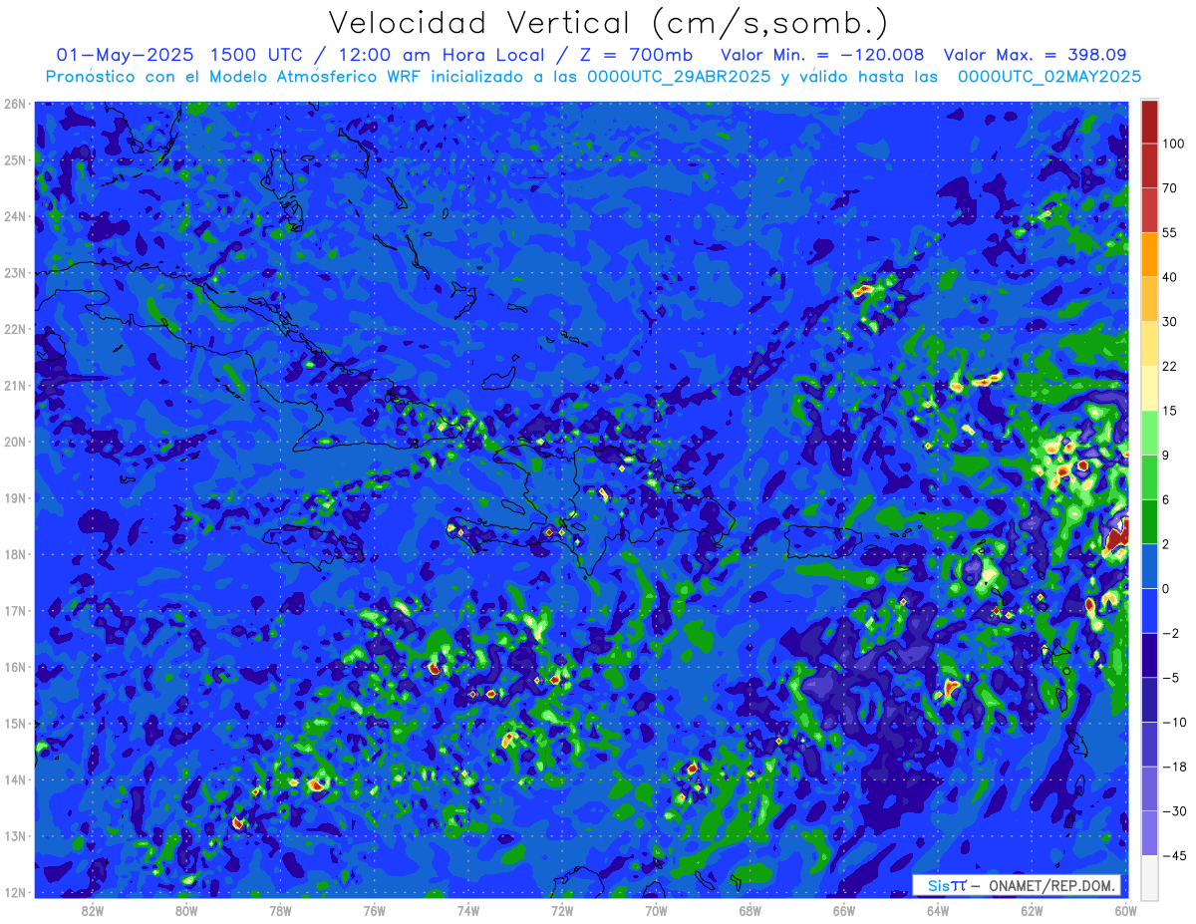
Task: Click the "60W" longitude label
Action: (1126, 910)
